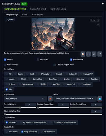Screen dimensions: 106x136
Task: Click the brush color icon below the X icon
Action: pos(98,24)
